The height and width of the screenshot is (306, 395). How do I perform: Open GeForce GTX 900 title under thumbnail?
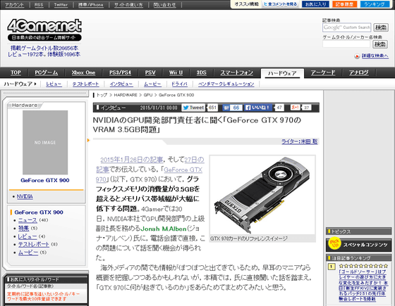[x=45, y=180]
